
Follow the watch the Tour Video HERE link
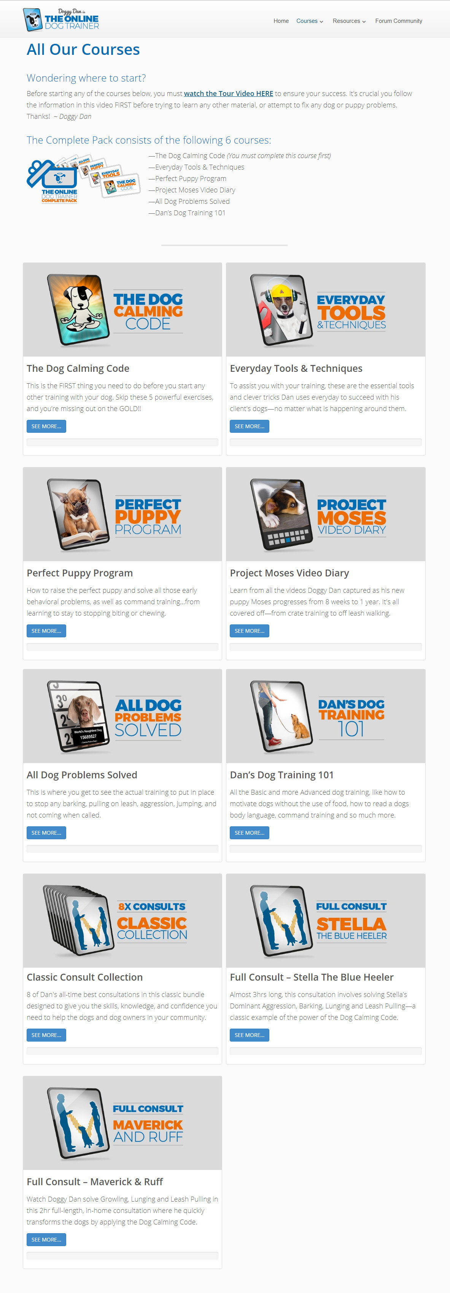(x=229, y=93)
